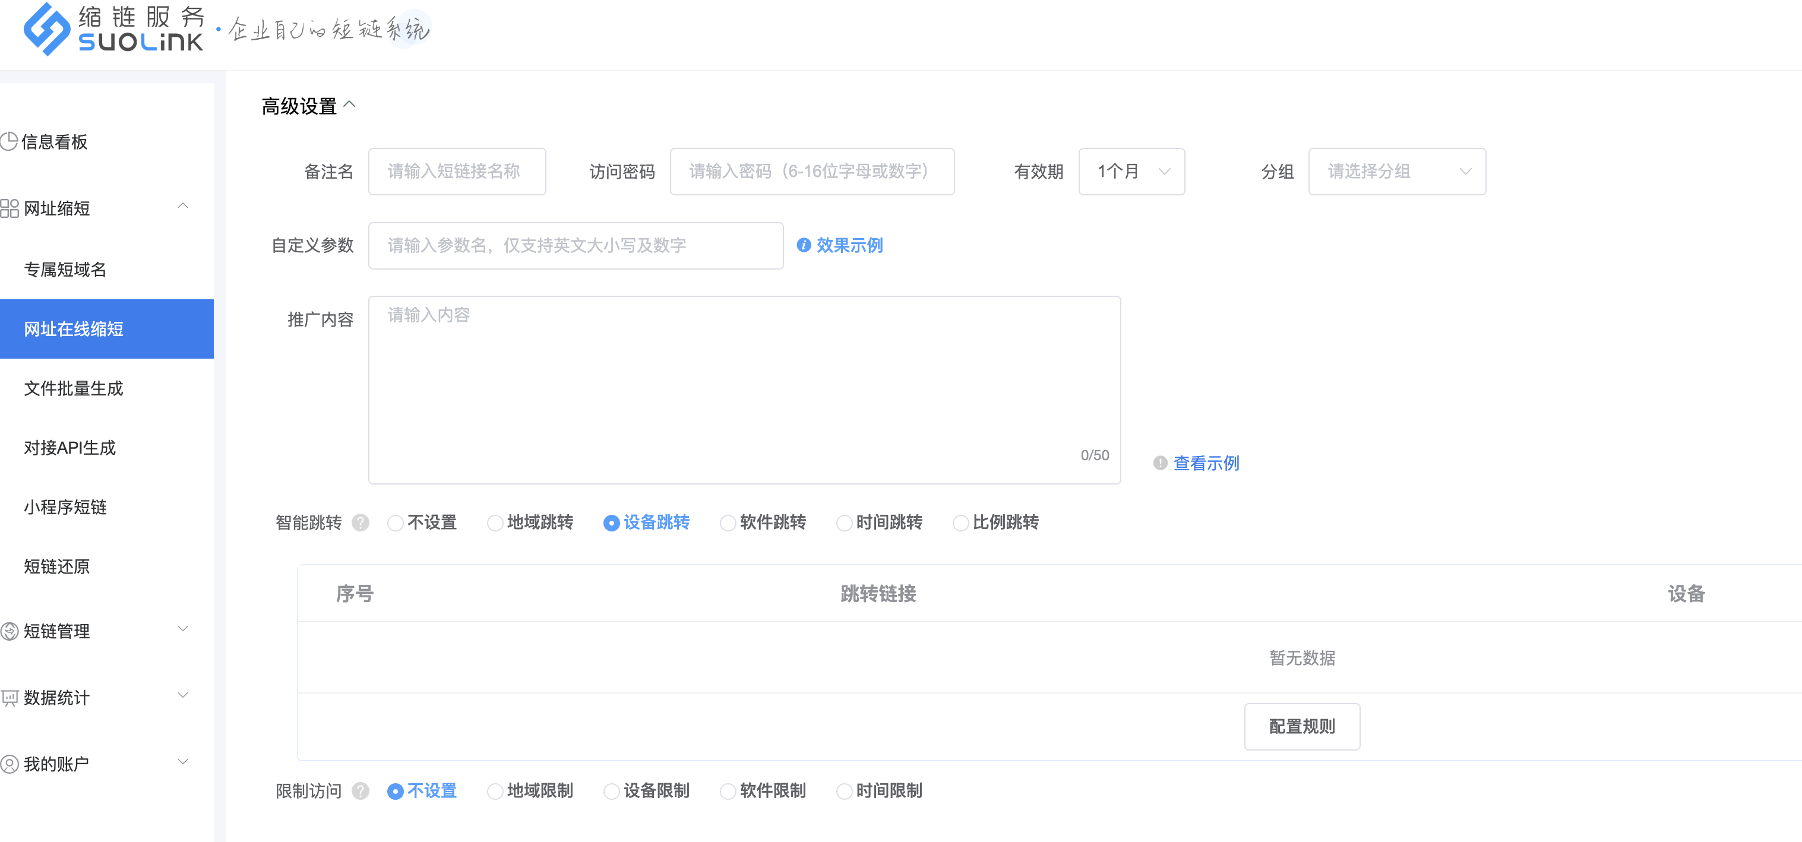This screenshot has height=842, width=1802.
Task: Click the 我的账户 user icon
Action: tap(10, 764)
